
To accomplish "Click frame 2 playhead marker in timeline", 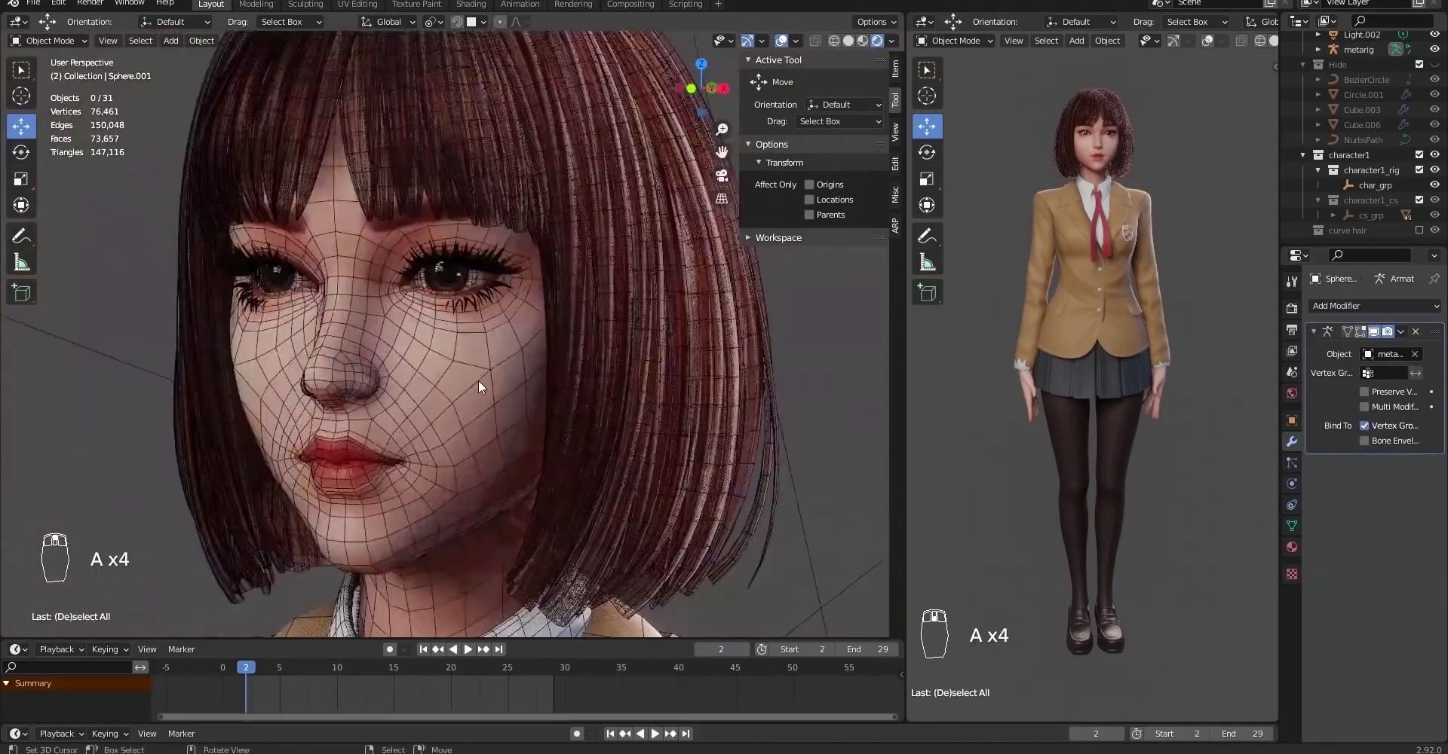I will click(x=246, y=667).
